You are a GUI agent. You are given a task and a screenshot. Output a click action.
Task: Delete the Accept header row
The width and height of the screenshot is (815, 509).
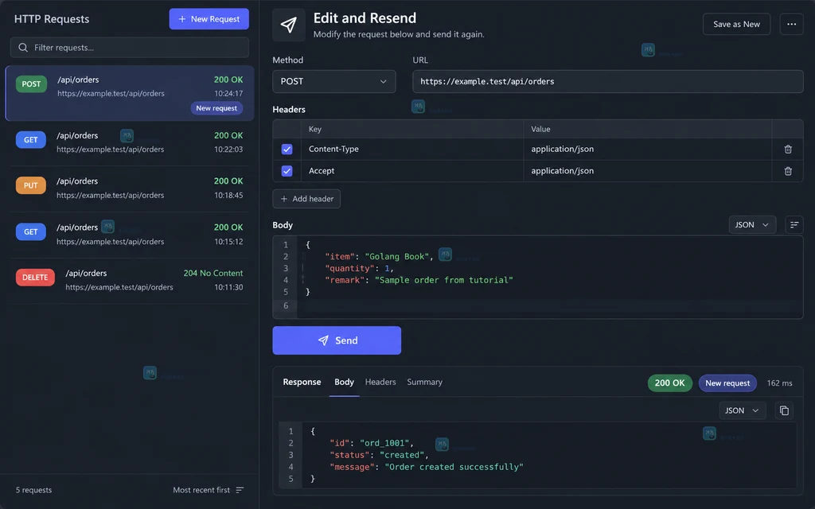(787, 171)
